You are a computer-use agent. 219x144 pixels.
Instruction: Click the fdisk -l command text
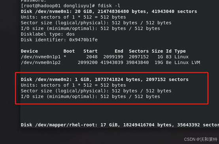click(x=109, y=6)
